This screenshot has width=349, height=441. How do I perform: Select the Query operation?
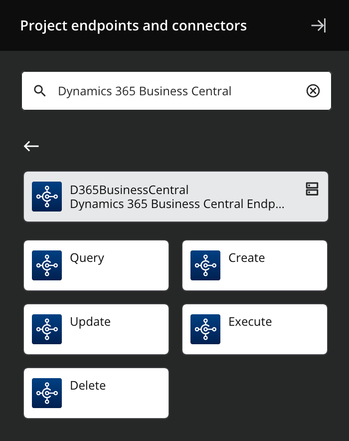[96, 265]
